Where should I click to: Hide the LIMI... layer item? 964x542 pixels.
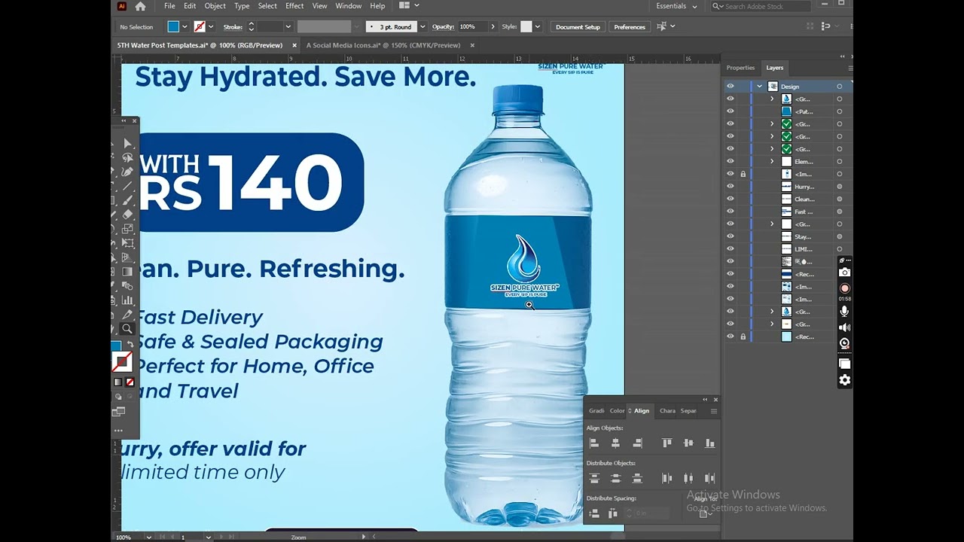pyautogui.click(x=730, y=249)
